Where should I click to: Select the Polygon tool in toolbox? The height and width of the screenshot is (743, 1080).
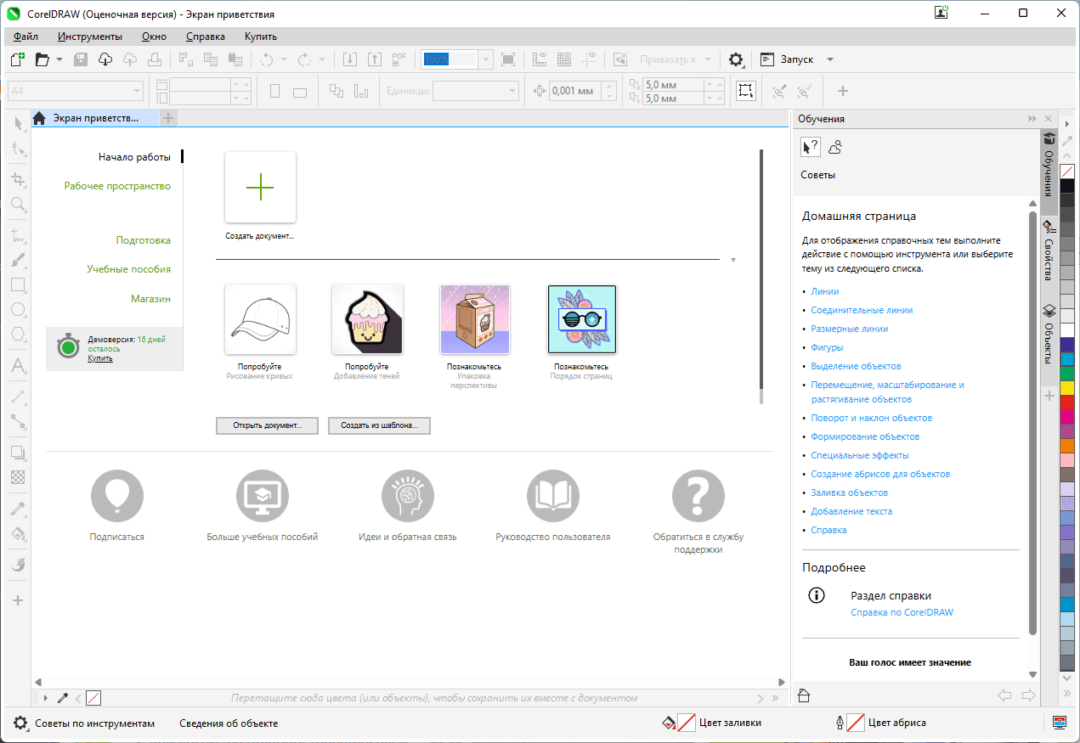[17, 334]
